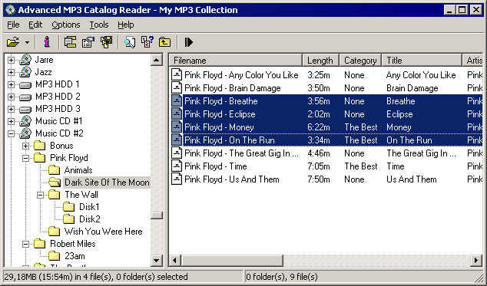This screenshot has height=286, width=487.
Task: Click file icon for The Great Gig In
Action: tap(177, 153)
